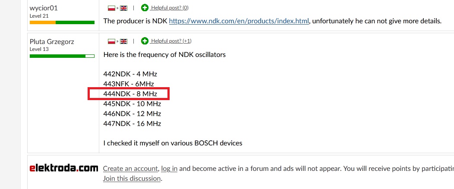Open wycior01's user profile name
Viewport: 454px width, 189px height.
point(44,8)
